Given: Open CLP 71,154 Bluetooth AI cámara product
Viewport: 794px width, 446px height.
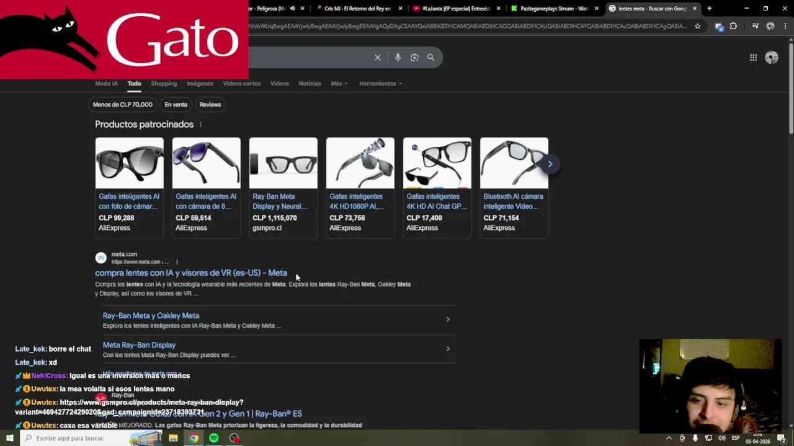Looking at the screenshot, I should pos(514,187).
